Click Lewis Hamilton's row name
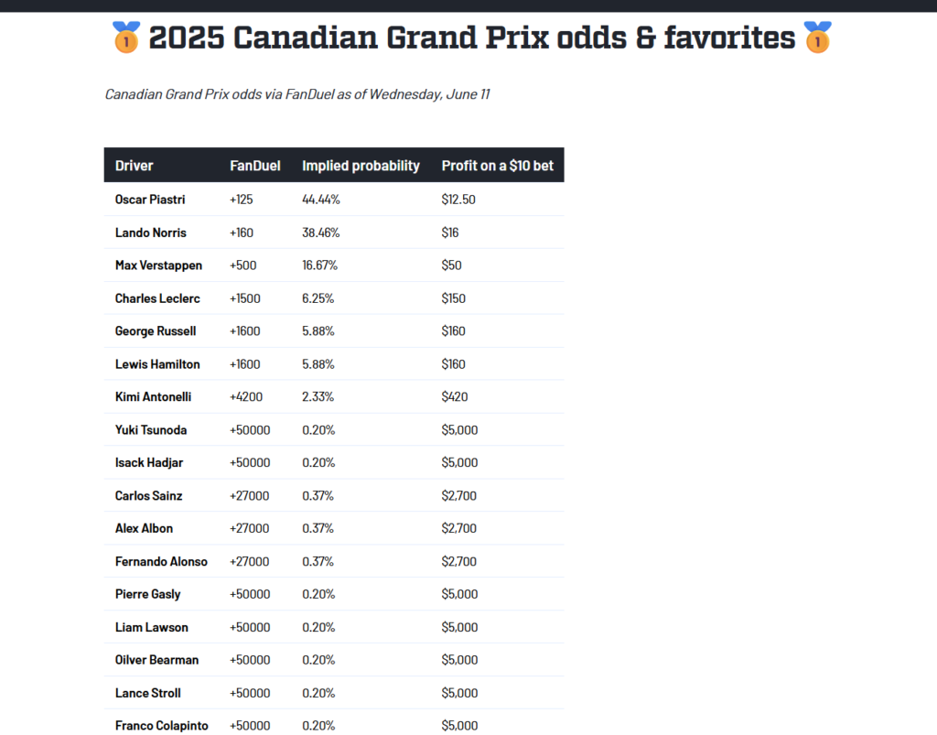Screen dimensions: 937x735 [157, 364]
